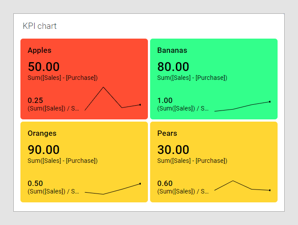
Task: Click the Oranges 90.00 value
Action: coord(44,150)
